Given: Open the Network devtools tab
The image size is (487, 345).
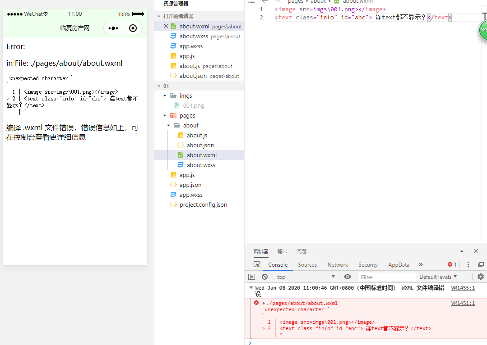Looking at the screenshot, I should point(338,265).
